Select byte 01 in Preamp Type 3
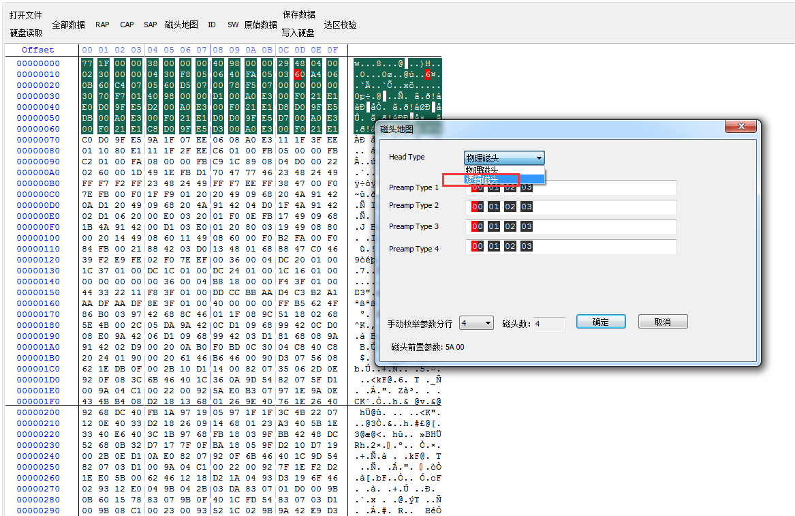The image size is (795, 516). click(x=494, y=226)
